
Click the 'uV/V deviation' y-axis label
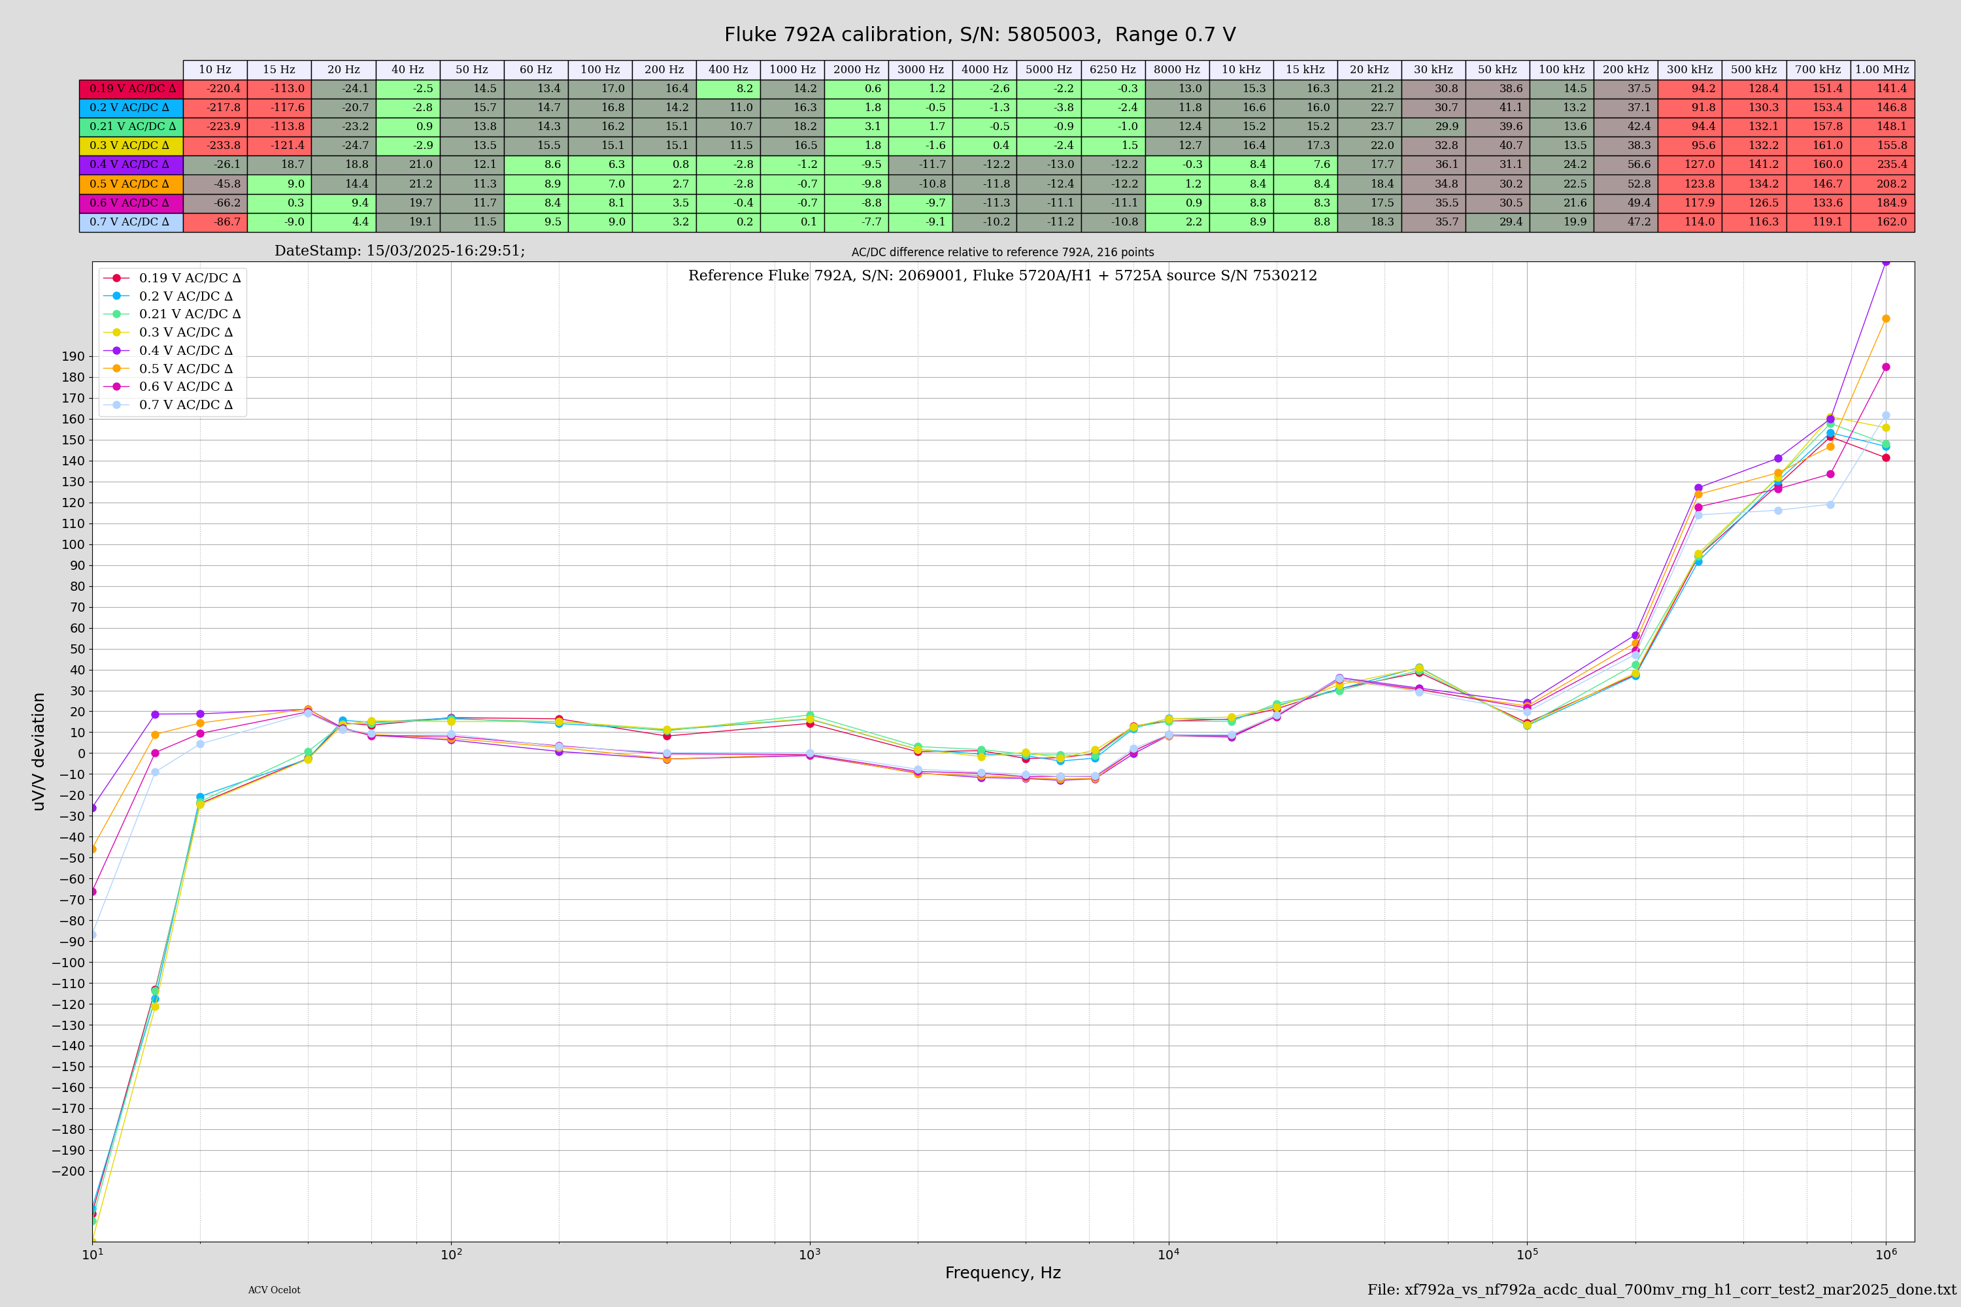[39, 752]
